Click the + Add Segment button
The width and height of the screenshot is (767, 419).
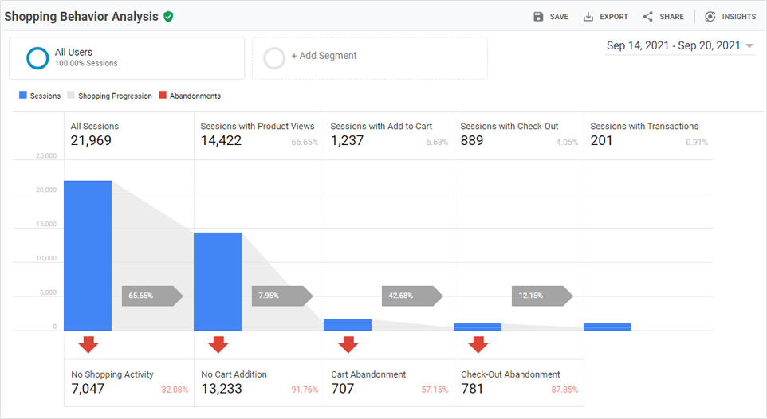click(x=324, y=56)
